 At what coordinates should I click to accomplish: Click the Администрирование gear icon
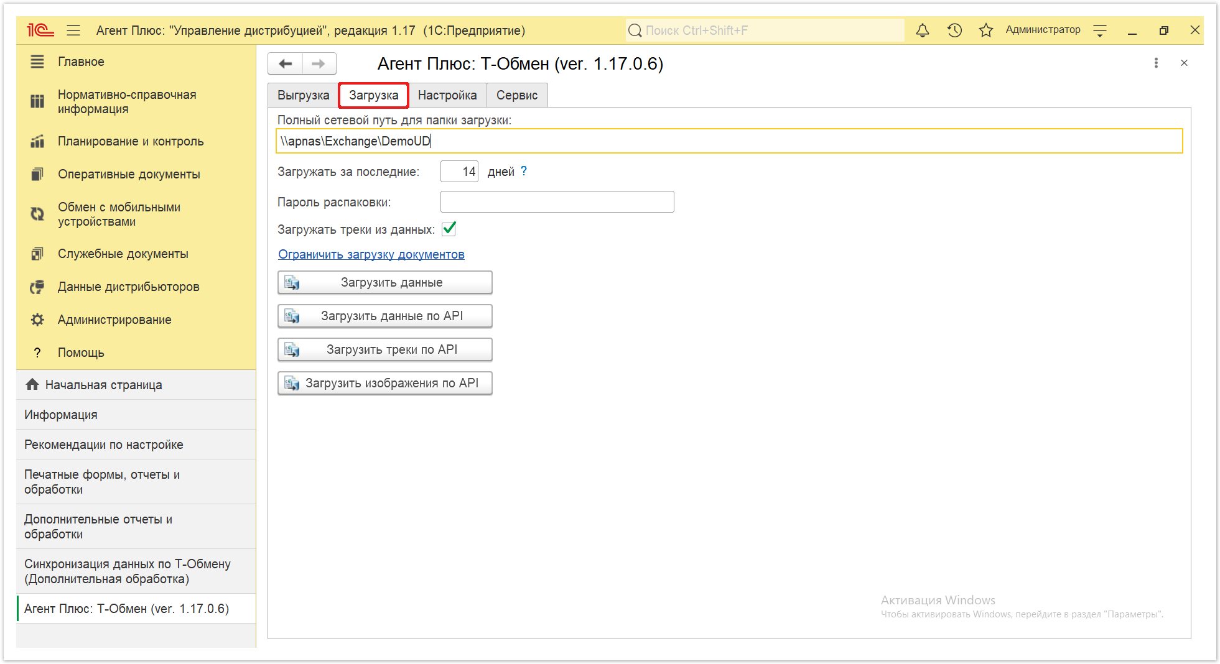click(37, 320)
